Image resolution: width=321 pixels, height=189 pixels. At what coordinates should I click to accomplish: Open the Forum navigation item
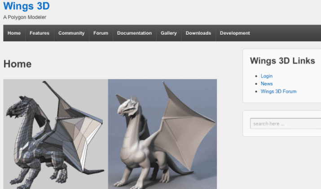pos(101,33)
